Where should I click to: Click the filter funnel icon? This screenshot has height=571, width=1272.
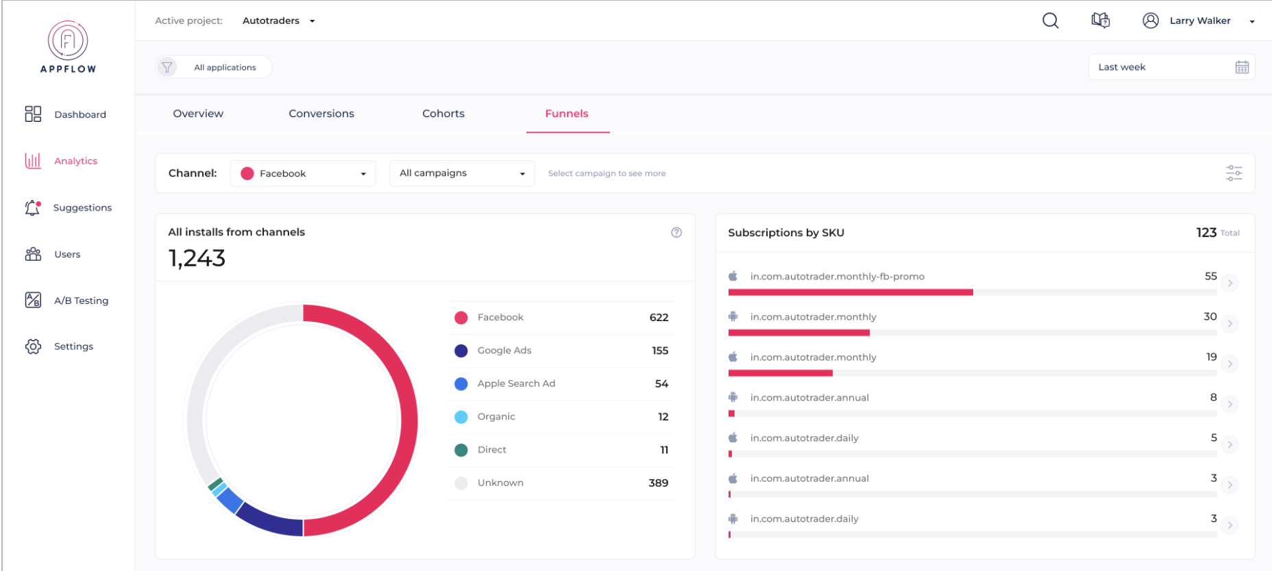[167, 67]
